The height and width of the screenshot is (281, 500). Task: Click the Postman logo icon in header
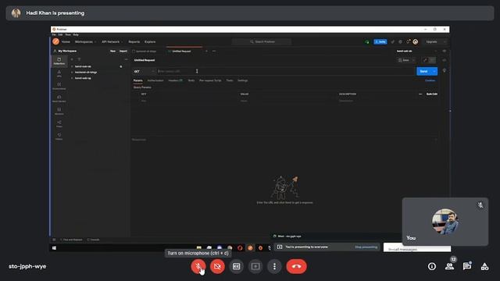[x=55, y=41]
